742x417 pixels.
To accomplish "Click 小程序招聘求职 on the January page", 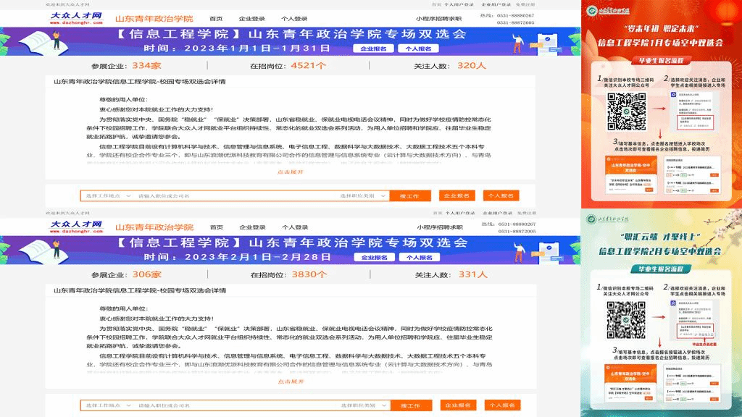I will point(438,19).
